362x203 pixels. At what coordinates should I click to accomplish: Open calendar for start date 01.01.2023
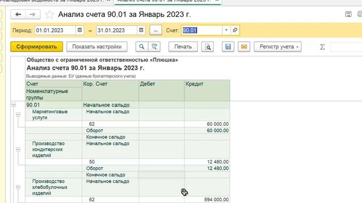tap(80, 30)
